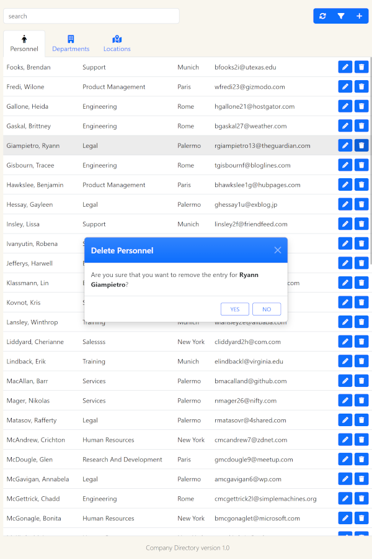This screenshot has height=559, width=372.
Task: Focus the search input field
Action: 91,16
